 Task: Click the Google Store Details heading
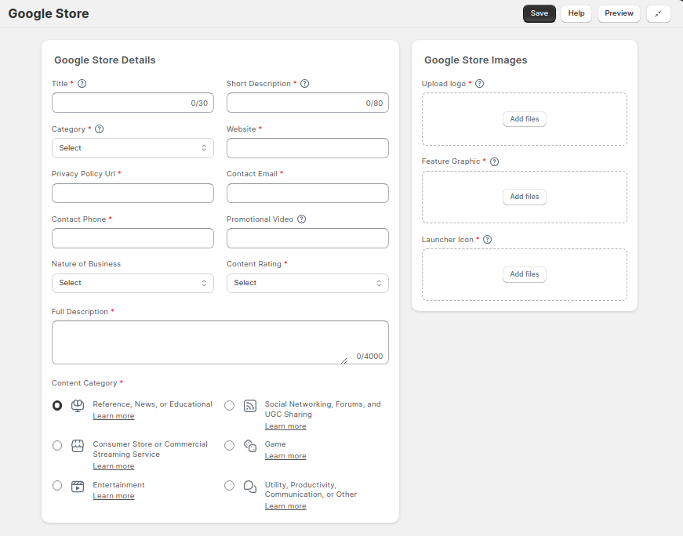[x=105, y=60]
